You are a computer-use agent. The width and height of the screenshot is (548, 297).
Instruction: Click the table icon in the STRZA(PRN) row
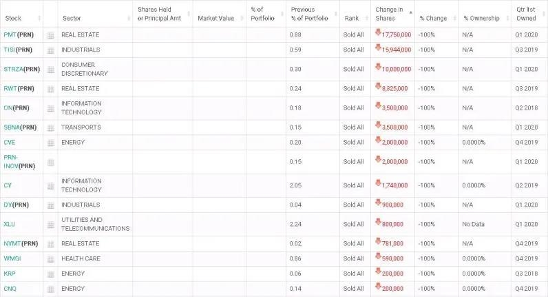point(51,69)
